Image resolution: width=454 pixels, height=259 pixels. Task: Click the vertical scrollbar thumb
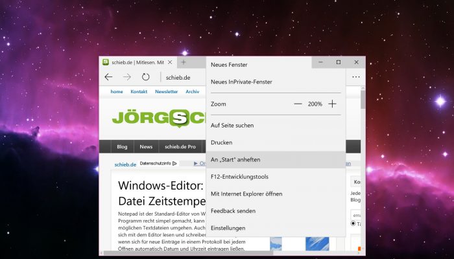[363, 100]
